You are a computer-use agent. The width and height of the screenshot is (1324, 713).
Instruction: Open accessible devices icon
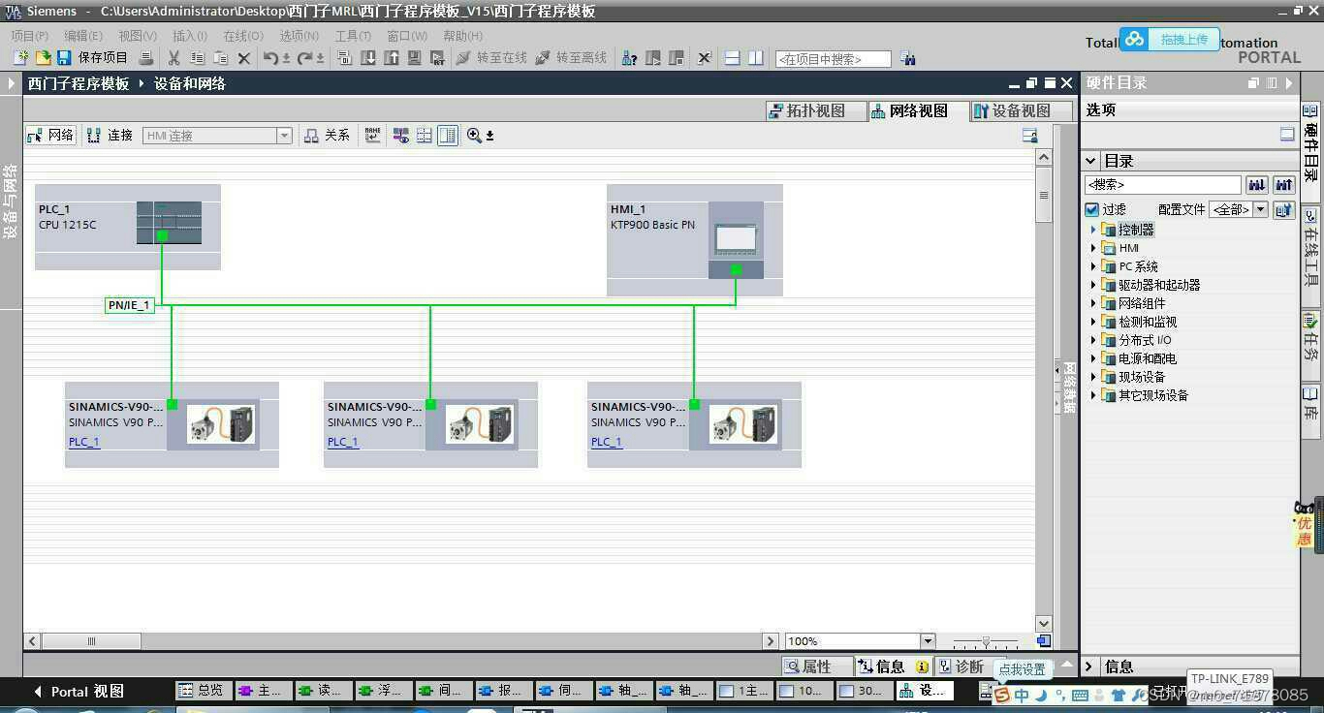[629, 58]
